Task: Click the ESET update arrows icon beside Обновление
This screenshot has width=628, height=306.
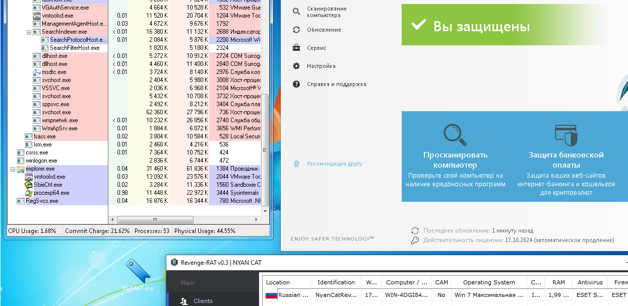Action: 296,30
